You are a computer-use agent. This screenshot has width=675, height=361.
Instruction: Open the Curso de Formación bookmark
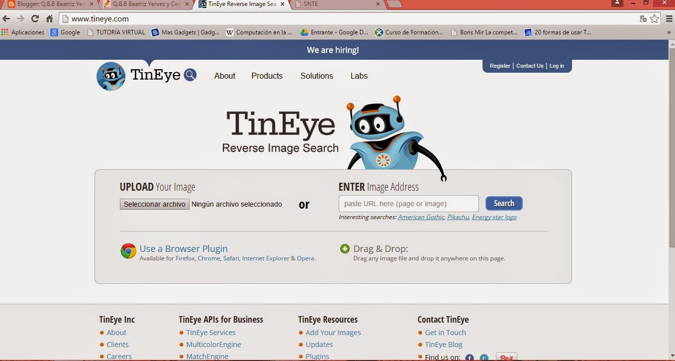coord(409,32)
